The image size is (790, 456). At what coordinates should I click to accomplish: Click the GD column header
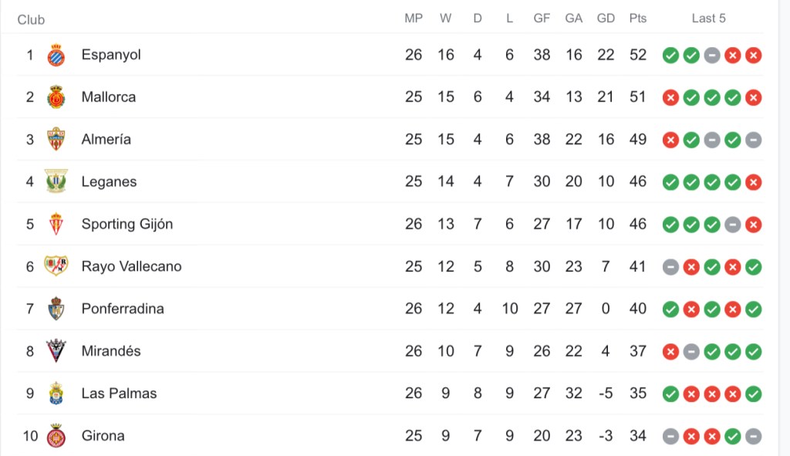(606, 19)
